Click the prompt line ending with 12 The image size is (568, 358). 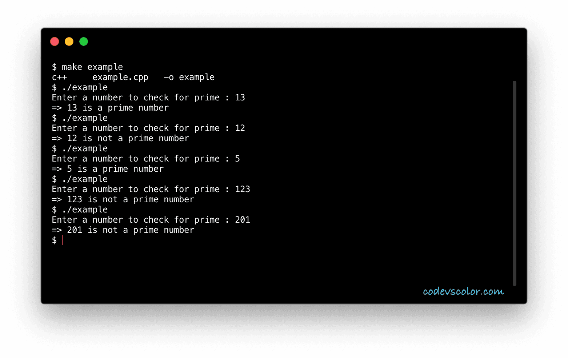point(148,128)
